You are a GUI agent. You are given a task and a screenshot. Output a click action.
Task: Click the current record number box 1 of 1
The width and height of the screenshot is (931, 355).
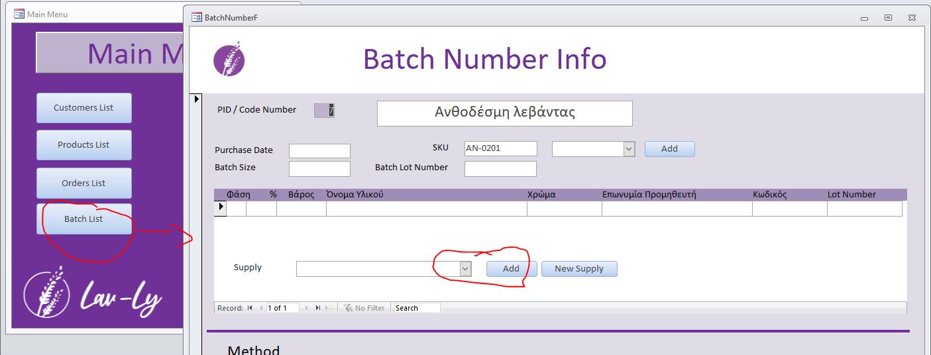click(283, 308)
